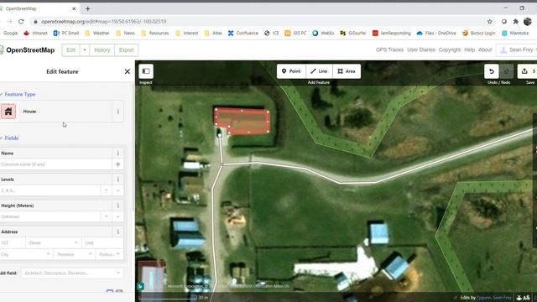This screenshot has height=302, width=537.
Task: Close the OpenStreetMap browser tab
Action: click(74, 8)
